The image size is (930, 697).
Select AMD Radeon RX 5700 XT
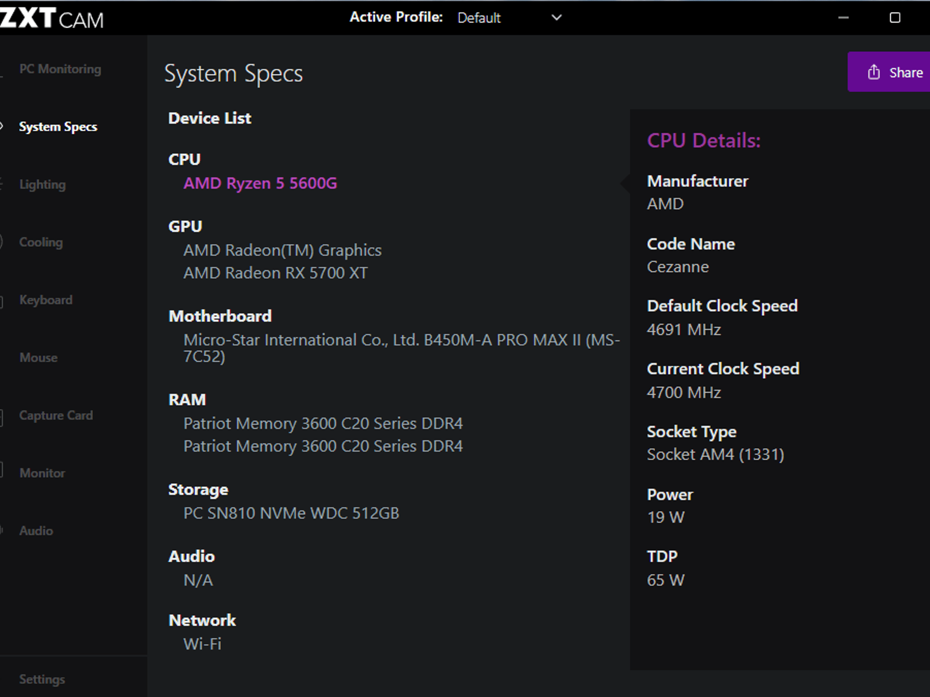276,273
